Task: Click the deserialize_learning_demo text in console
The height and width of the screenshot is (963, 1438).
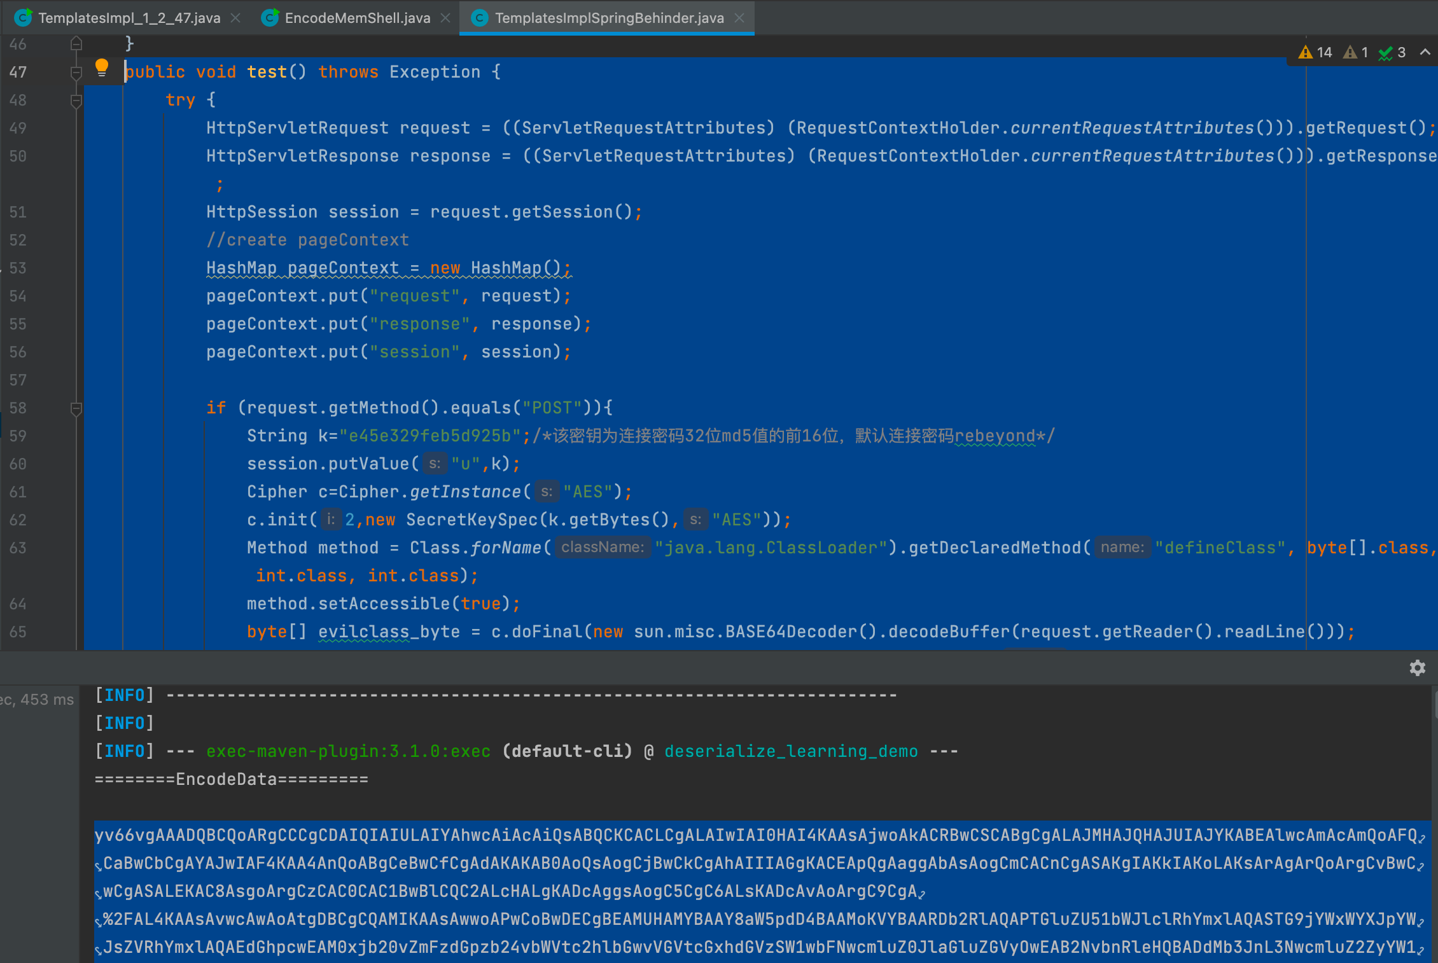Action: coord(791,751)
